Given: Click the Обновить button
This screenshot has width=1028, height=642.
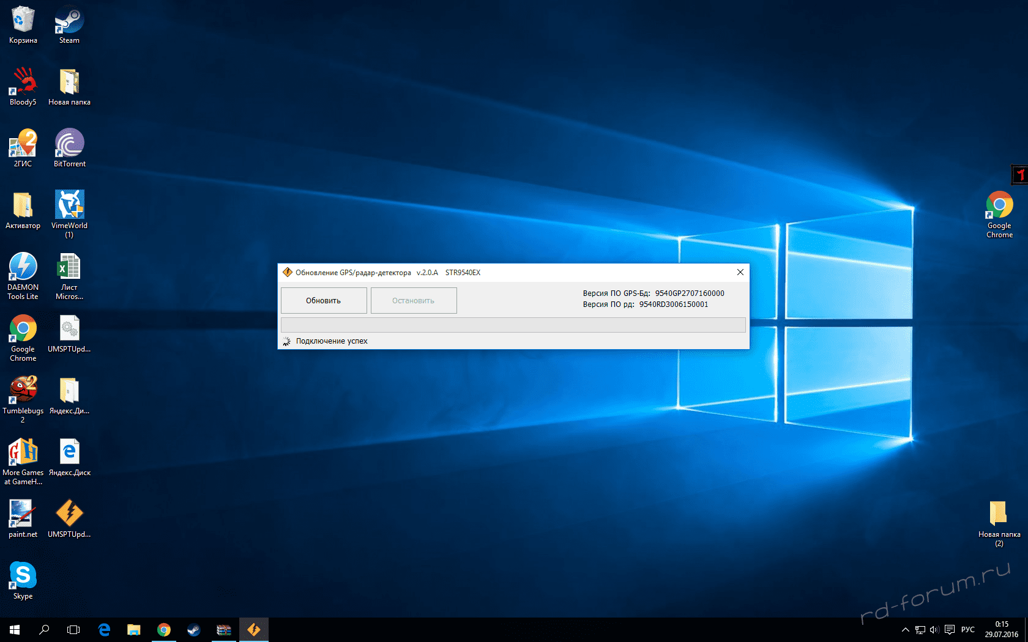Looking at the screenshot, I should click(324, 300).
